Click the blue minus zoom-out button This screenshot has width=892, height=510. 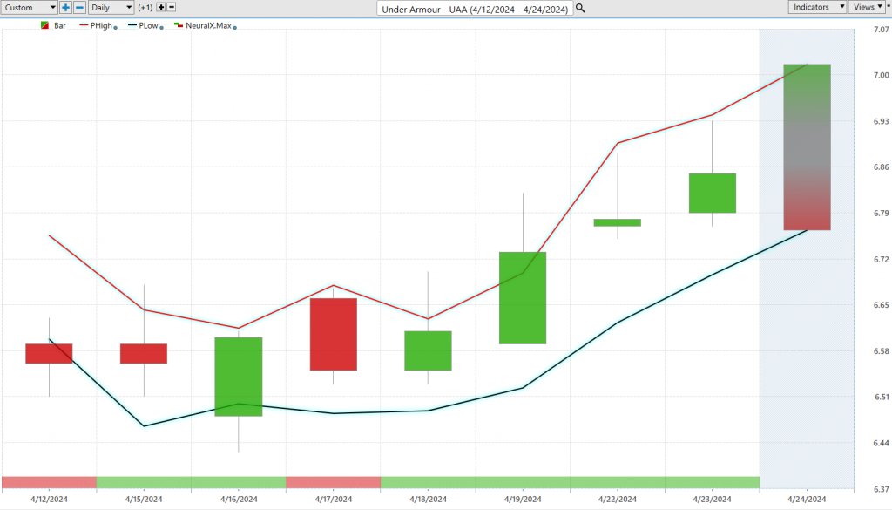click(x=79, y=7)
